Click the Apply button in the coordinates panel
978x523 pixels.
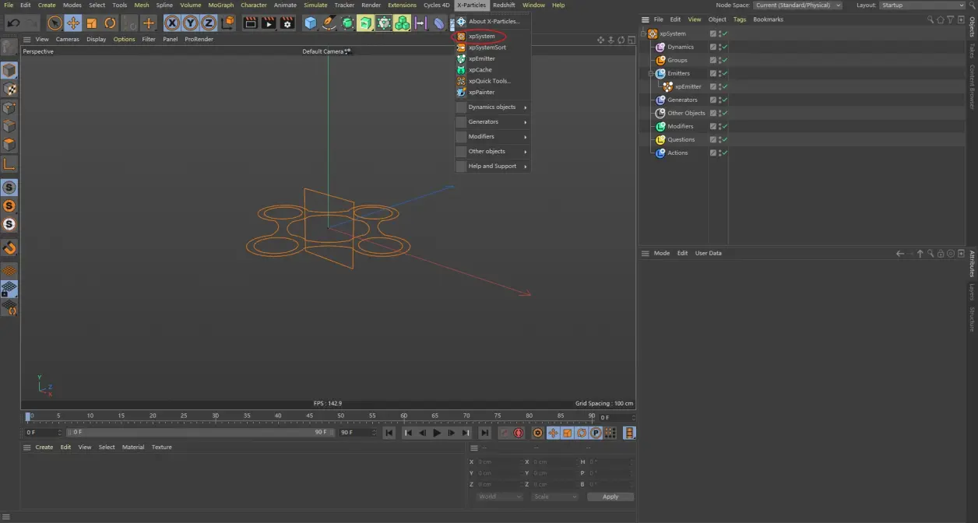click(610, 496)
